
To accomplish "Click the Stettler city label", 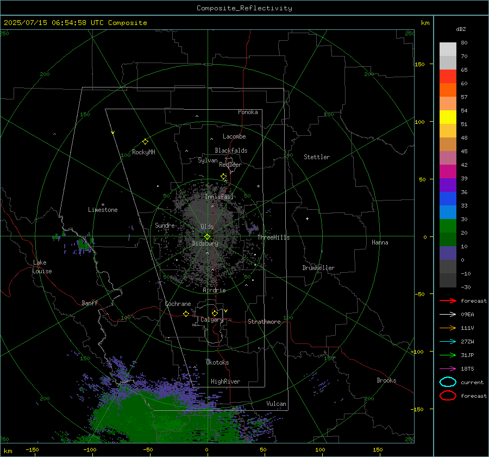I will click(x=317, y=157).
